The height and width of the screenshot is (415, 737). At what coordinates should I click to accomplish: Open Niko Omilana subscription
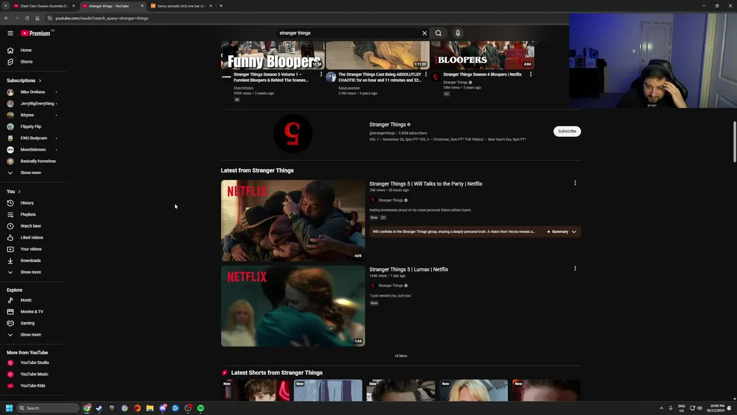click(33, 92)
